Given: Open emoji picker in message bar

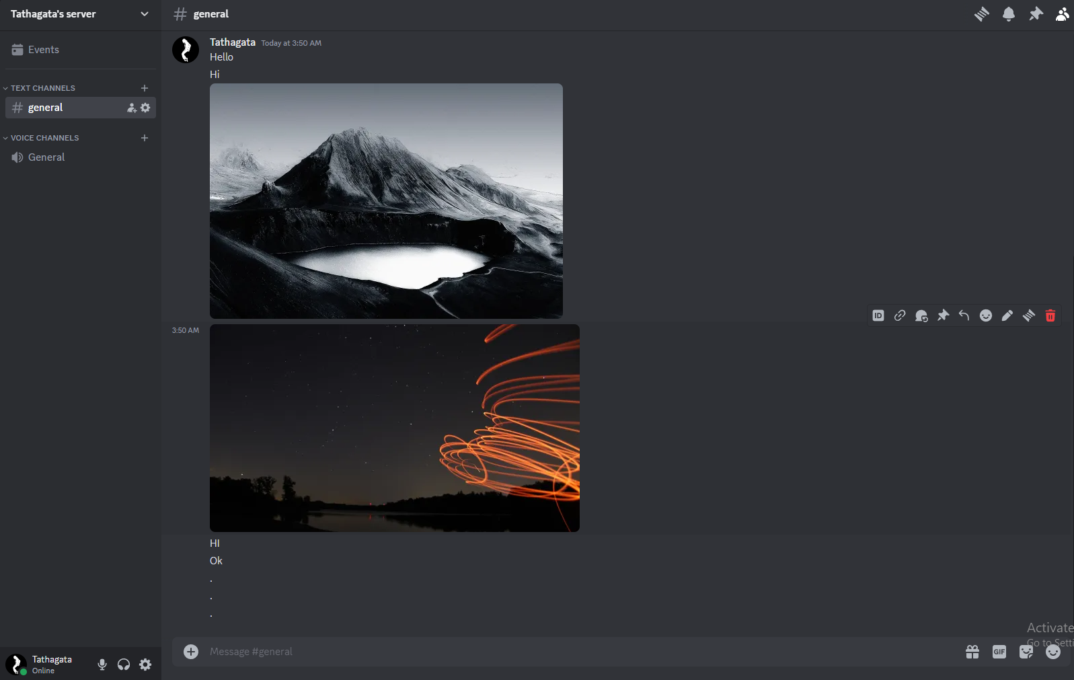Looking at the screenshot, I should (x=1053, y=652).
